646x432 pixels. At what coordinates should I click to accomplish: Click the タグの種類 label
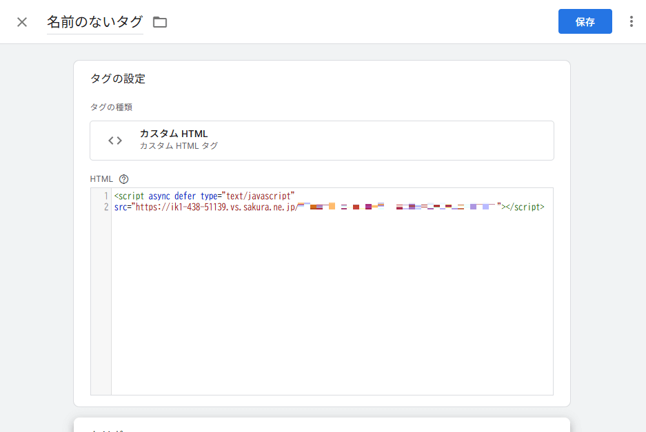click(111, 107)
